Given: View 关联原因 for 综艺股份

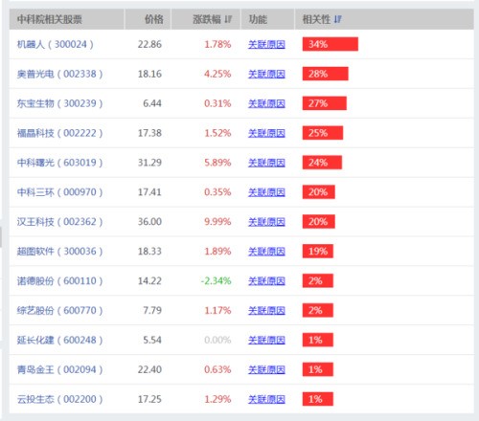Looking at the screenshot, I should click(266, 311).
